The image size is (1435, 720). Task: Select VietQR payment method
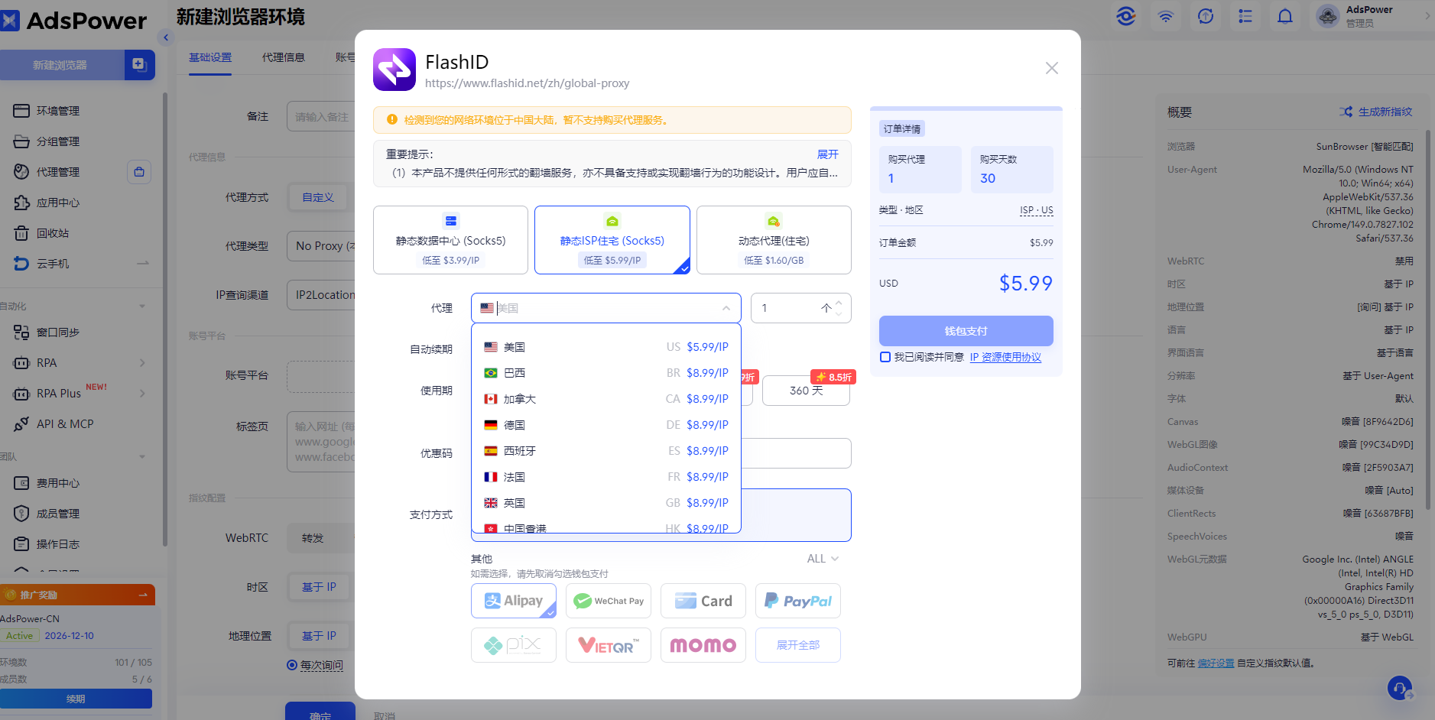(x=609, y=645)
